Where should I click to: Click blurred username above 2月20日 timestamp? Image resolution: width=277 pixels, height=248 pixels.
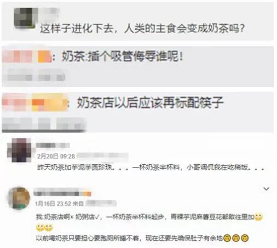[53, 145]
